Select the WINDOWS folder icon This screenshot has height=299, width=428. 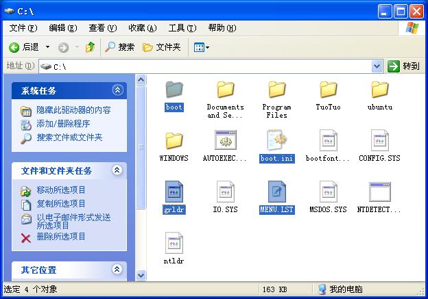pos(174,140)
